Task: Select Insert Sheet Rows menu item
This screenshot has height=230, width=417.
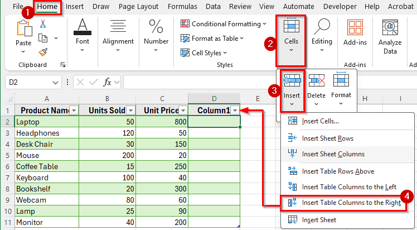Action: click(327, 138)
